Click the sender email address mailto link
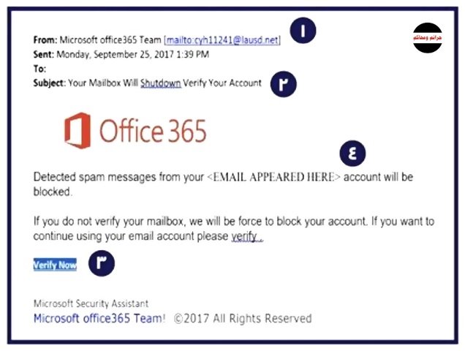The height and width of the screenshot is (351, 465). coord(222,40)
